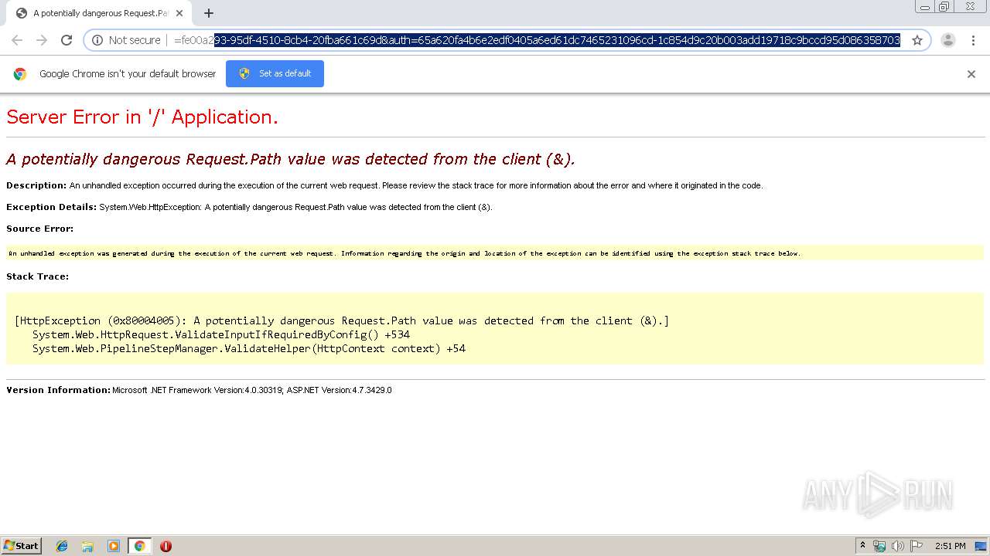Image resolution: width=990 pixels, height=556 pixels.
Task: Switch to the Chrome taskbar button
Action: [x=139, y=546]
